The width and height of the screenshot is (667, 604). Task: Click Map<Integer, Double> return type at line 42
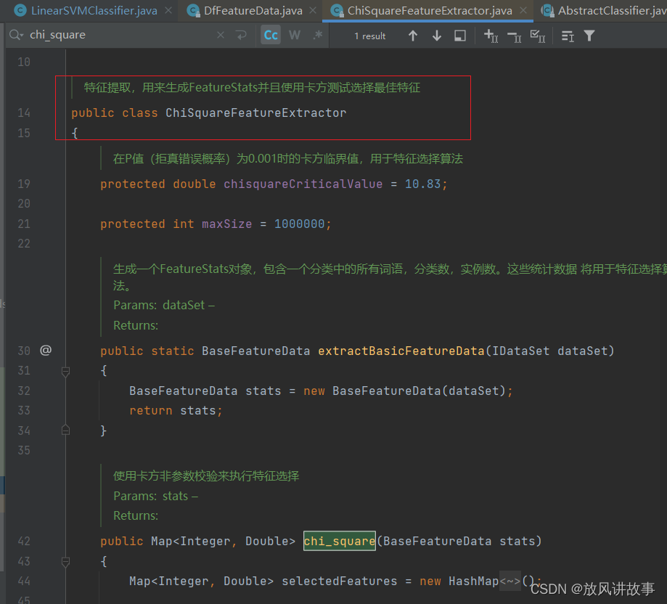(x=224, y=541)
